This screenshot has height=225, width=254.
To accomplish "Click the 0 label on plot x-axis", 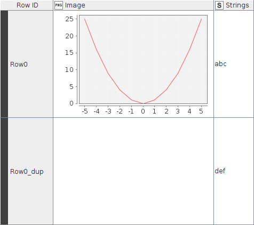I will click(143, 111).
